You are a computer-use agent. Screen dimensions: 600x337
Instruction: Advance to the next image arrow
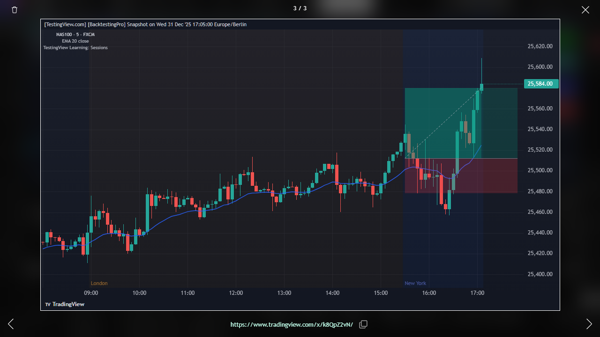(589, 324)
